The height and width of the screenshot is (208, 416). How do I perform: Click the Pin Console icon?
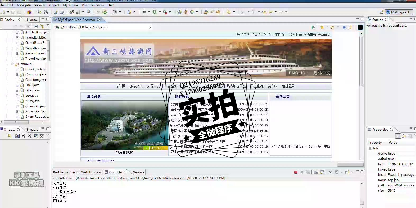331,172
